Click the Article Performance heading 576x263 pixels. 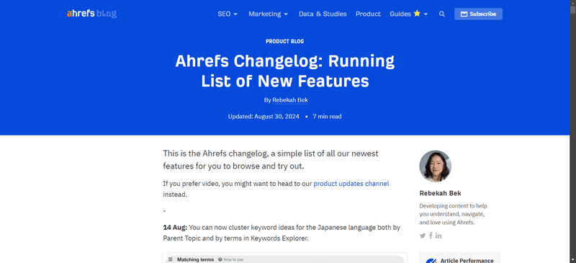[x=467, y=260]
